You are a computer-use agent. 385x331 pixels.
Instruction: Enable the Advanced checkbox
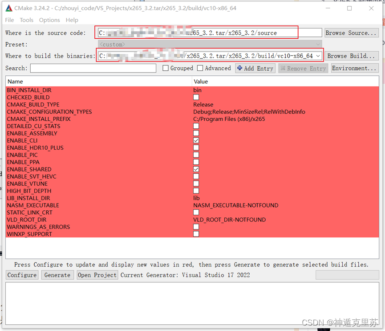(x=200, y=68)
